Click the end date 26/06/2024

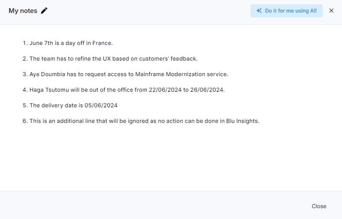point(207,90)
